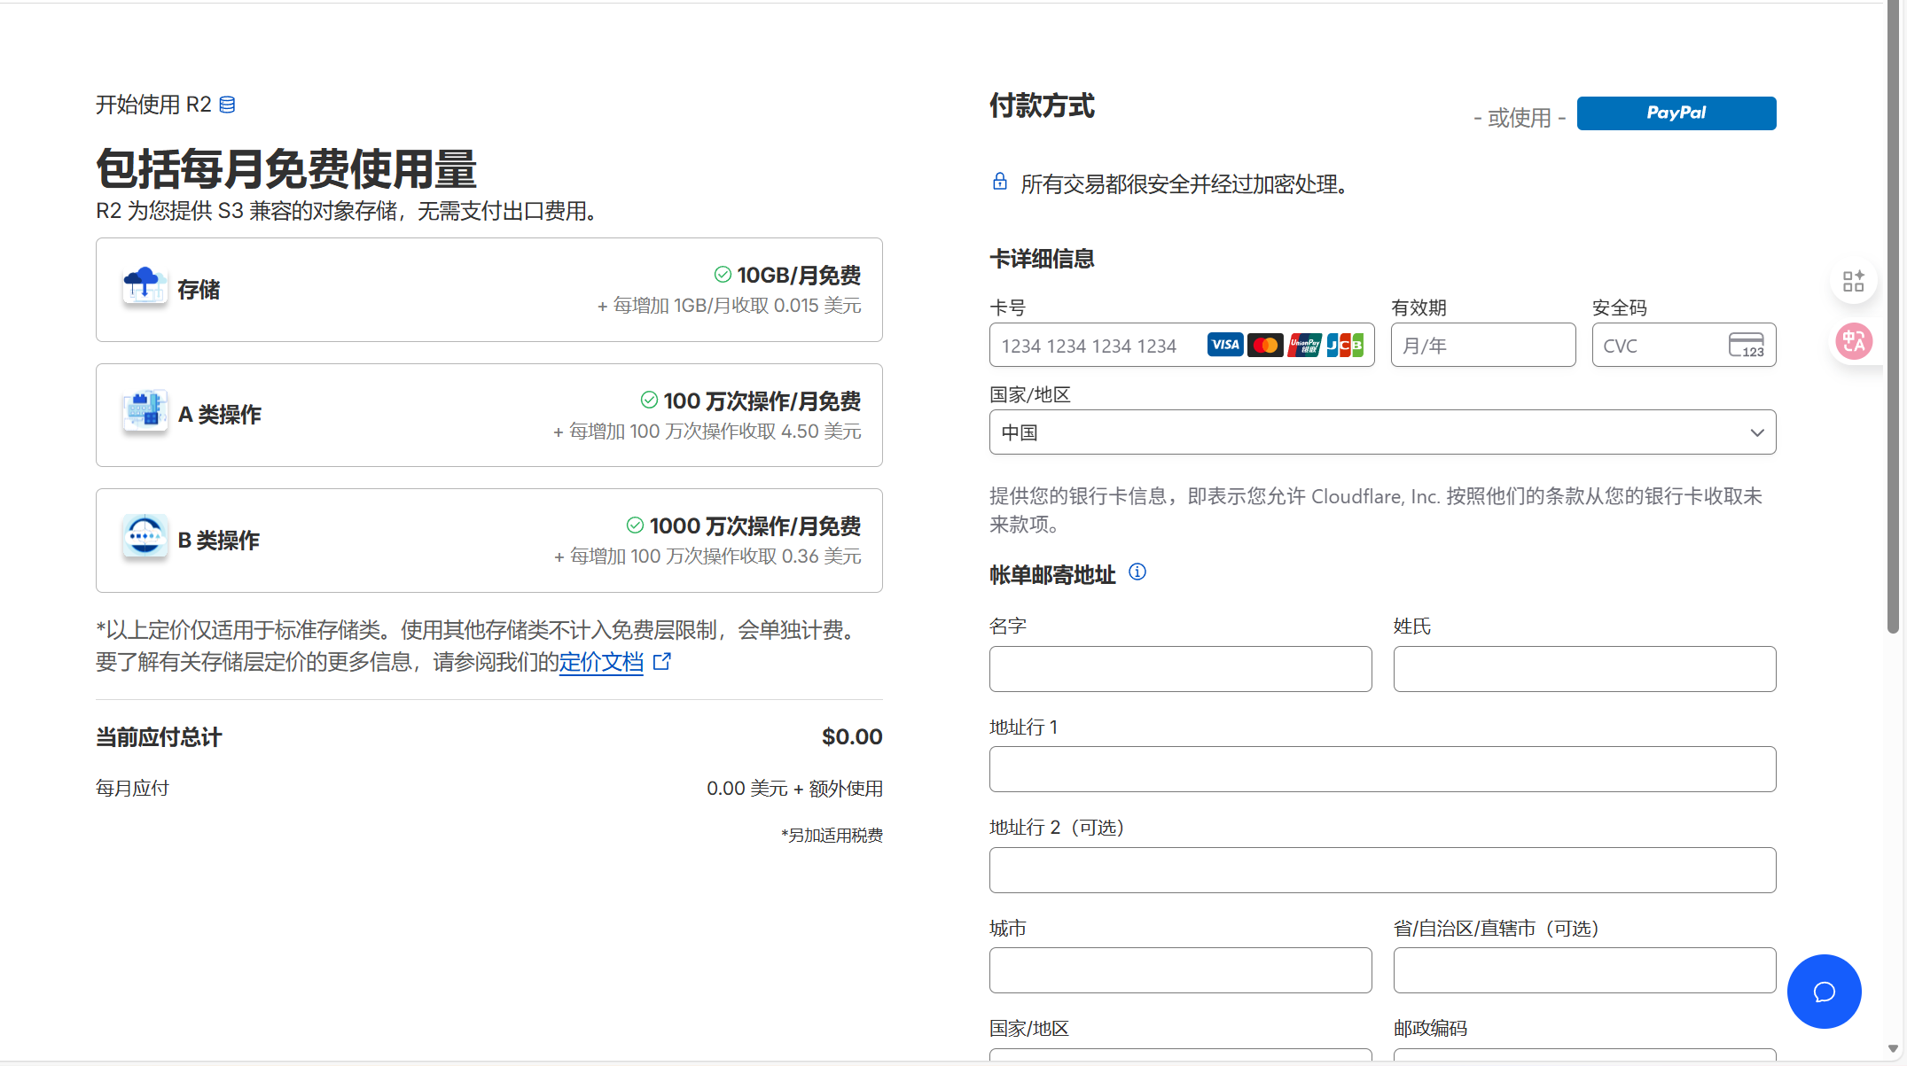Image resolution: width=1907 pixels, height=1066 pixels.
Task: Click the 城市 city input field
Action: click(x=1180, y=970)
